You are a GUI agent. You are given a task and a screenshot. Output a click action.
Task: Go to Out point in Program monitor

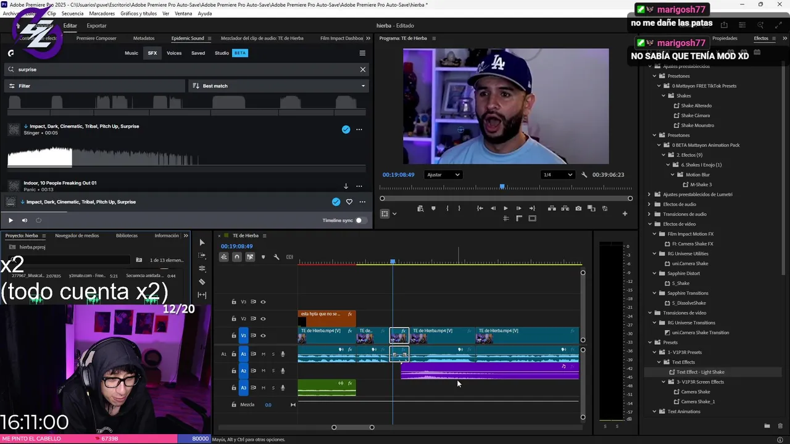(532, 208)
